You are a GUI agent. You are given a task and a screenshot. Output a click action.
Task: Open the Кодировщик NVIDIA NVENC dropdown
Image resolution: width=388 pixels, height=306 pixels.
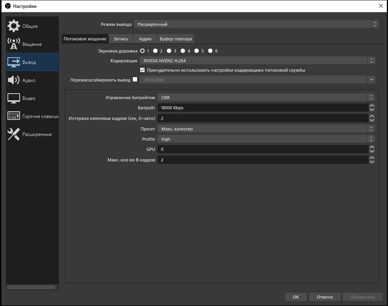pos(257,60)
